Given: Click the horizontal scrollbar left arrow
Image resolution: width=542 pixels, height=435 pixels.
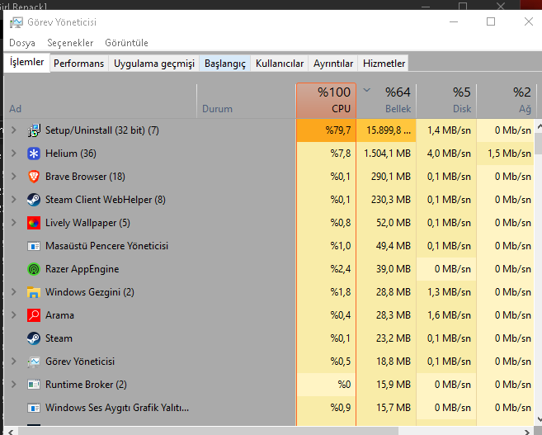Looking at the screenshot, I should click(11, 432).
